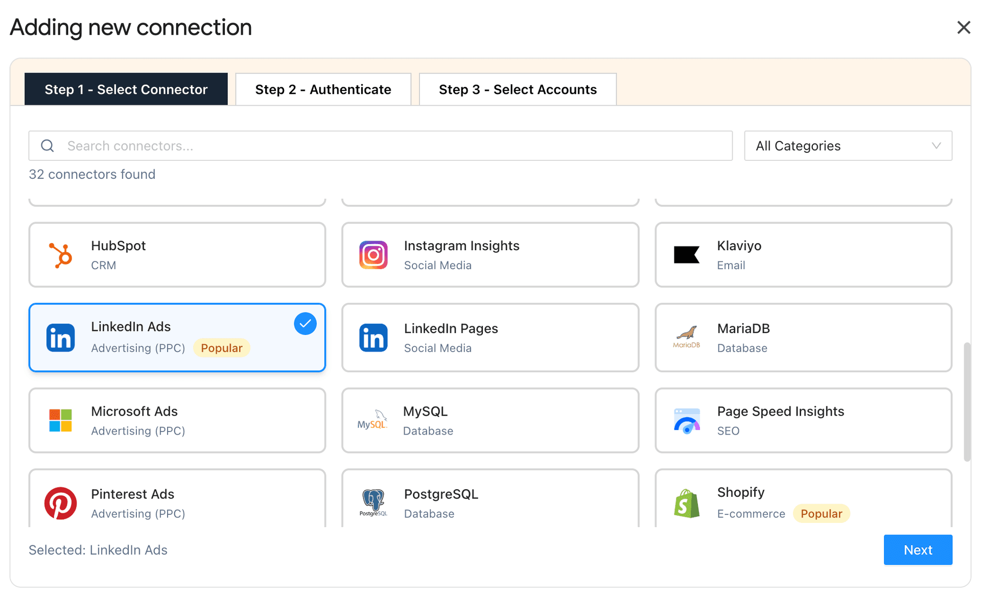Select the Microsoft Ads connector
Viewport: 981px width, 598px height.
pyautogui.click(x=177, y=420)
